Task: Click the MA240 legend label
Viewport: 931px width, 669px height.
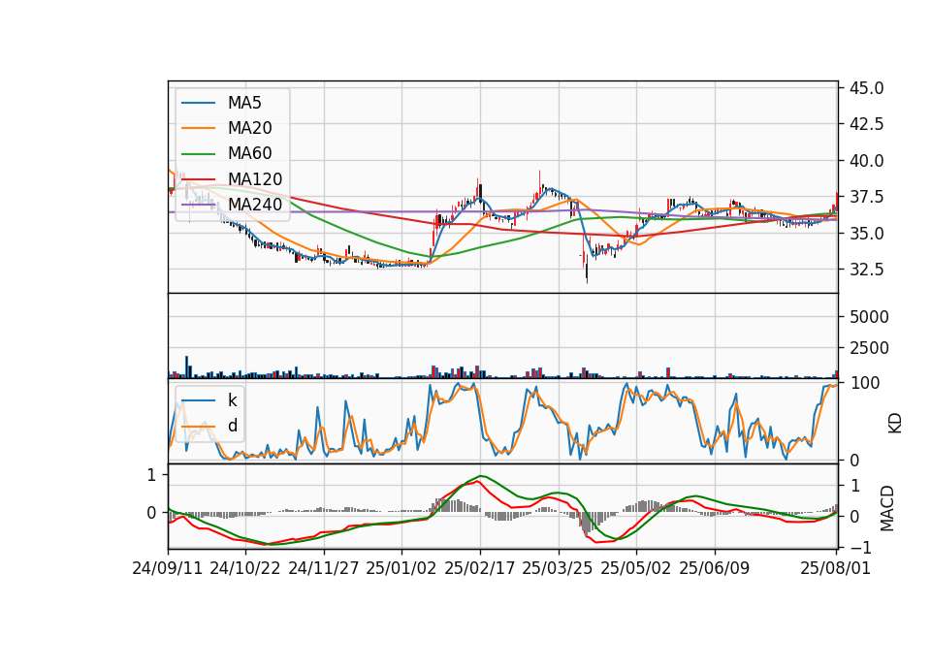Action: pos(255,205)
